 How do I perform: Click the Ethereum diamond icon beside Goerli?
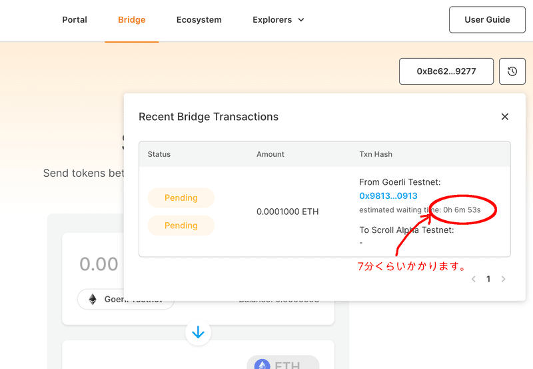click(x=93, y=299)
